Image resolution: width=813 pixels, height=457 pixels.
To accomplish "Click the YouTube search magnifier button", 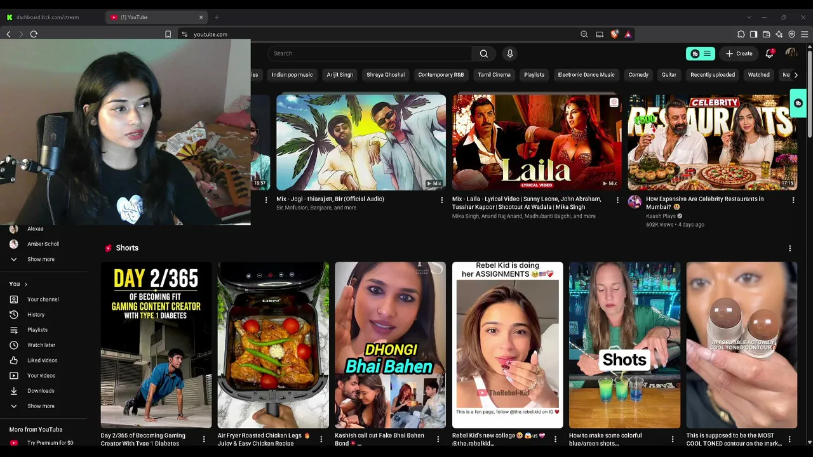I will point(484,53).
